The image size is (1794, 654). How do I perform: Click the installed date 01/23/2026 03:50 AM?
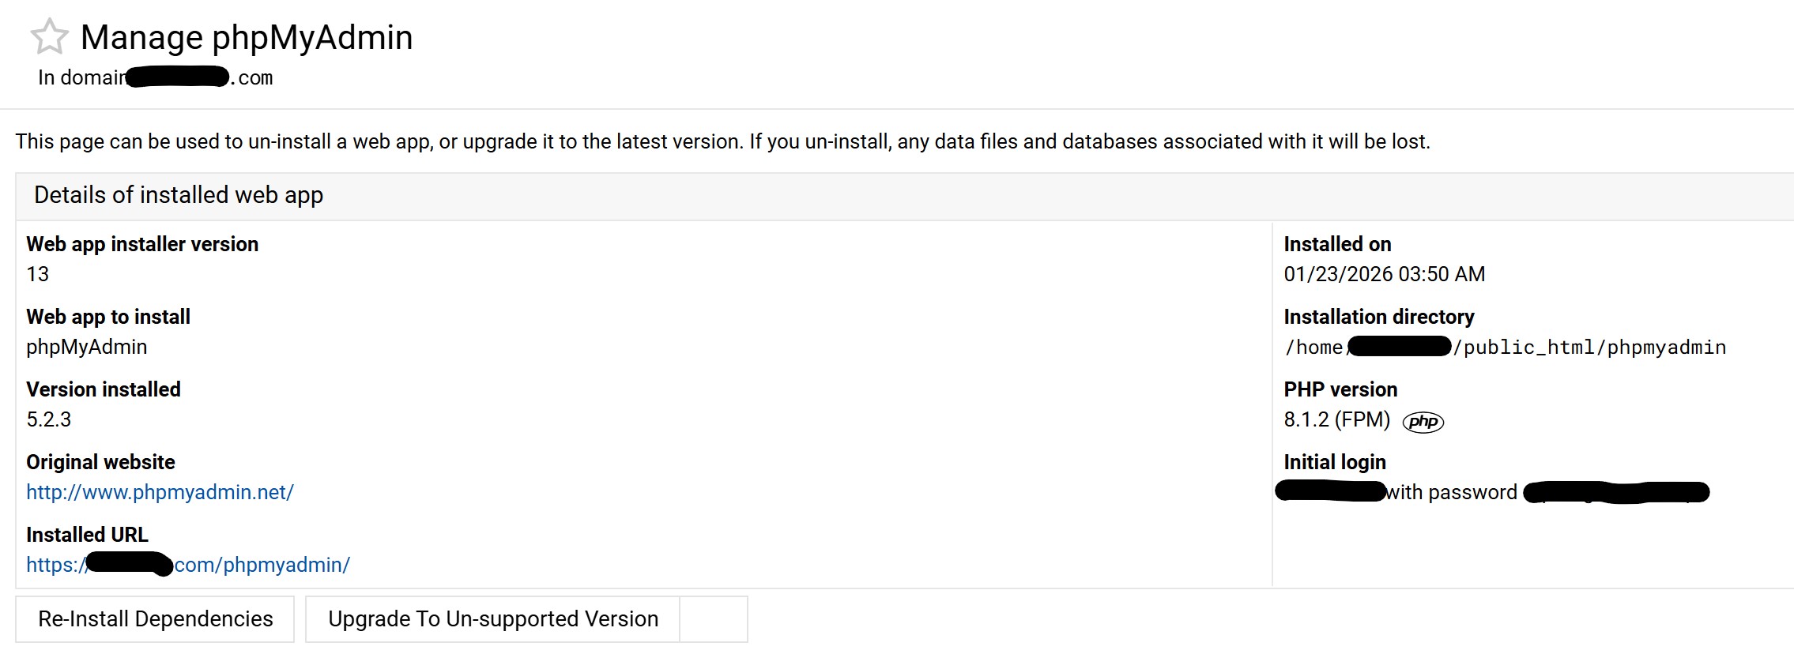tap(1384, 274)
